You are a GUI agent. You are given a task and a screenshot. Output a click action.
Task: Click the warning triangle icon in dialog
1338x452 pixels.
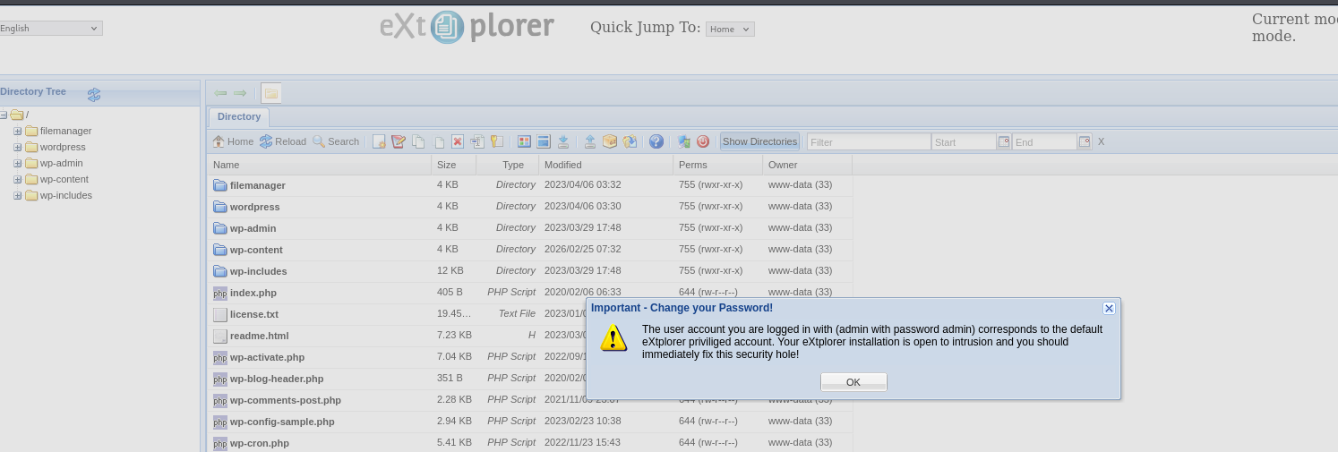pos(613,337)
